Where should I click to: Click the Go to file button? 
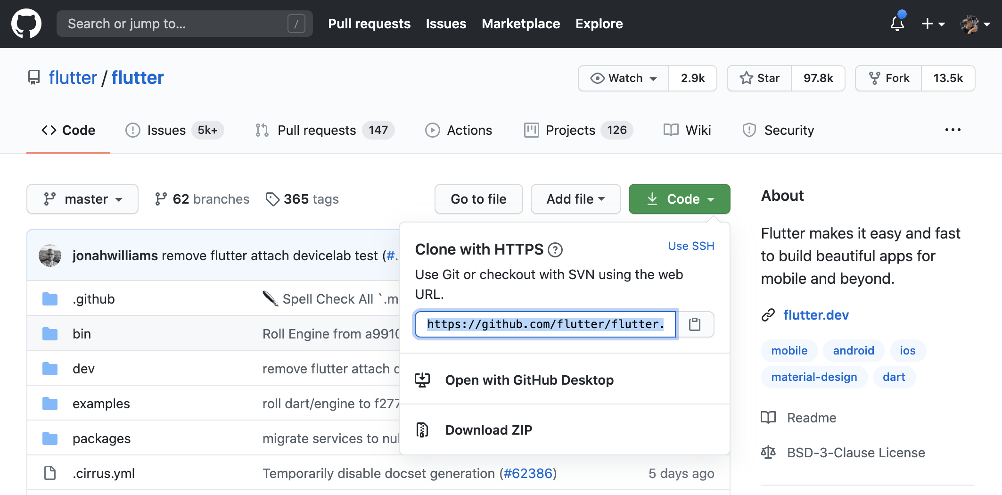point(478,199)
